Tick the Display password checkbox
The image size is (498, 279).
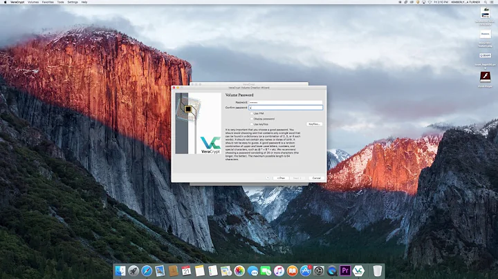click(252, 119)
